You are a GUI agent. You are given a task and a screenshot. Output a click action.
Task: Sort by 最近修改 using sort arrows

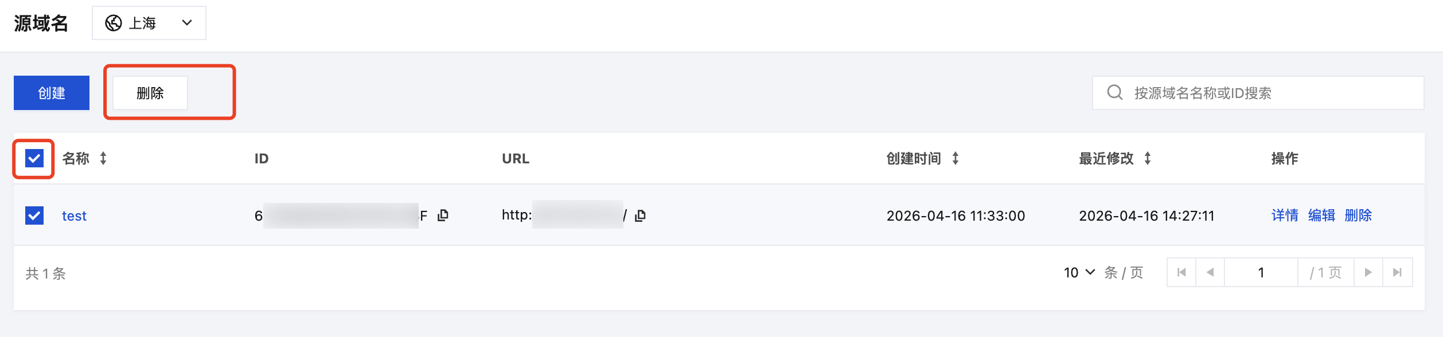(1148, 158)
